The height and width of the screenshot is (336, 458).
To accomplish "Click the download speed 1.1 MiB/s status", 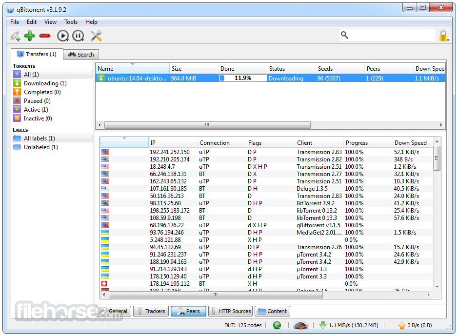I will tap(349, 325).
